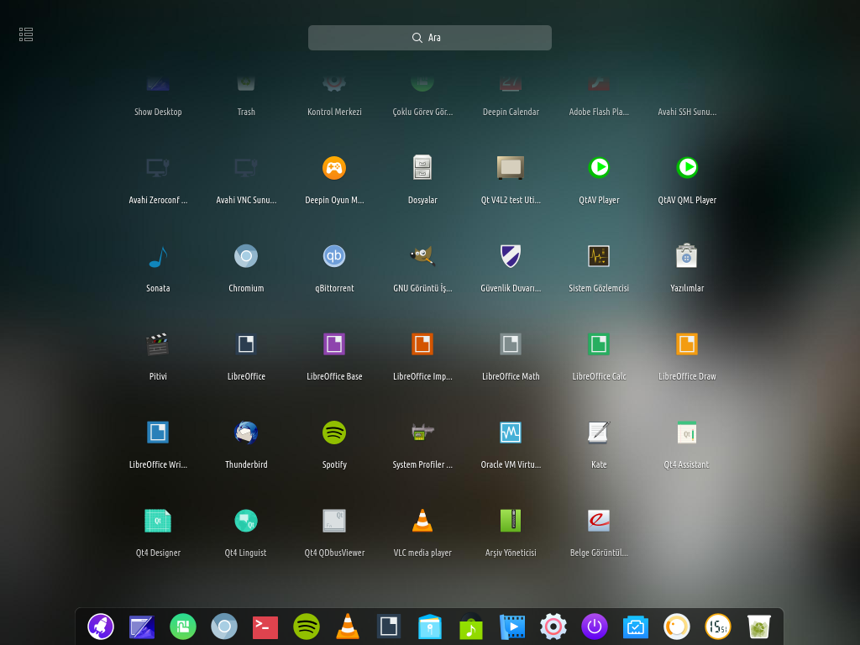860x645 pixels.
Task: Launch LibreOffice Draw
Action: tap(687, 344)
